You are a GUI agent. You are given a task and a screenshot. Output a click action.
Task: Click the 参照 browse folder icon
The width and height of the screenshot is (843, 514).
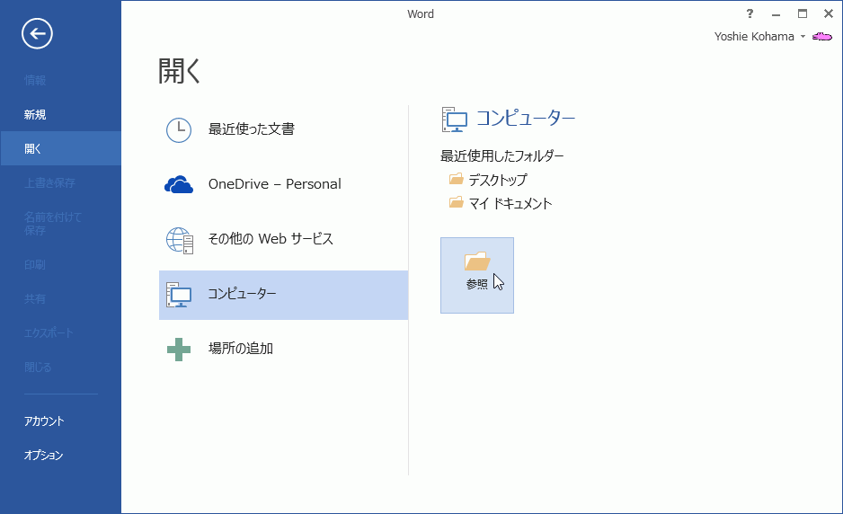(476, 262)
